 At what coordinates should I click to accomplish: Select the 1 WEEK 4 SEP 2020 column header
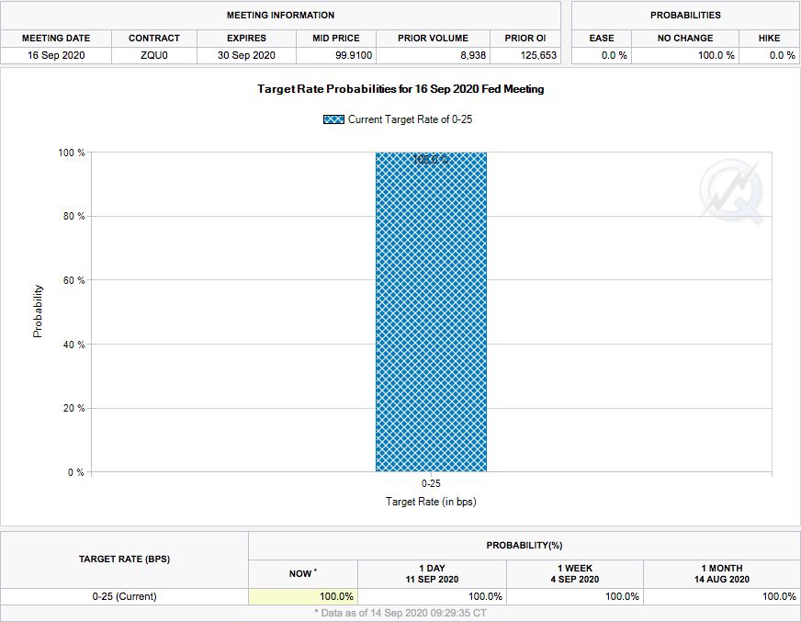tap(575, 574)
